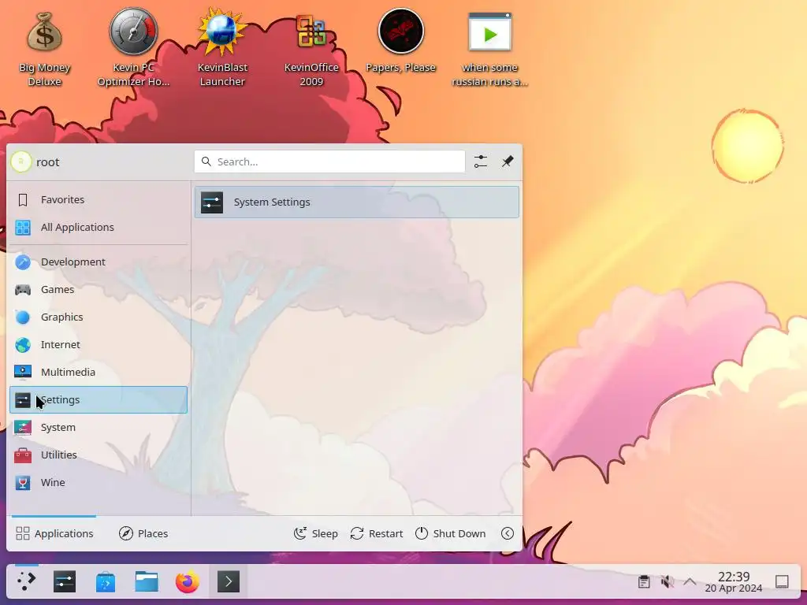The height and width of the screenshot is (605, 807).
Task: Open KevinOffice 2009 desktop shortcut
Action: pyautogui.click(x=311, y=49)
